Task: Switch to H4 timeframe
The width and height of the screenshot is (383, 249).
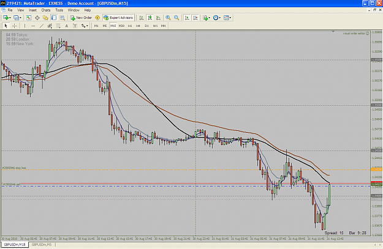Action: (138, 26)
